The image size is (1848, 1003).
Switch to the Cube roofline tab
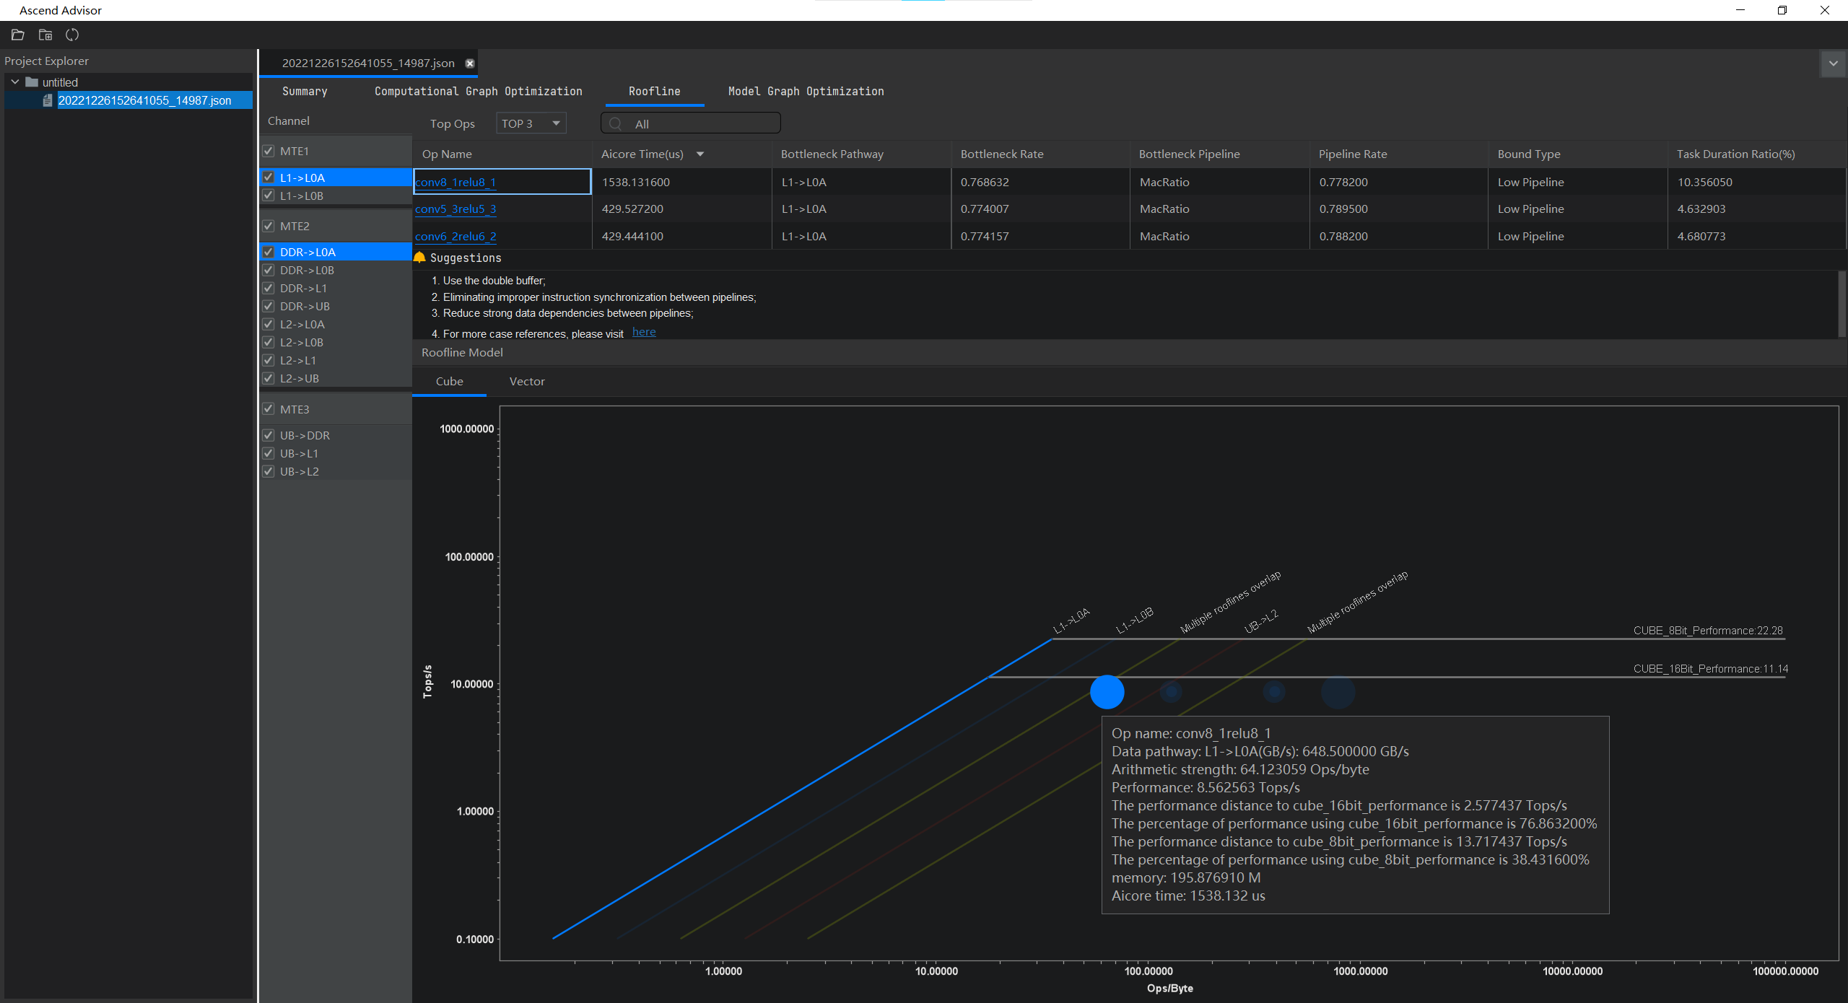pos(449,381)
